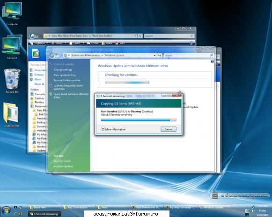Open the Organize dropdown in the Explorer toolbar
The image size is (272, 217).
(39, 43)
